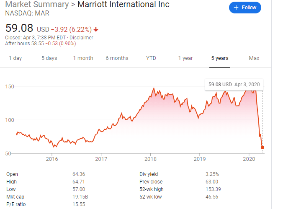This screenshot has width=296, height=209.
Task: Click the Div yield row label
Action: coord(149,174)
